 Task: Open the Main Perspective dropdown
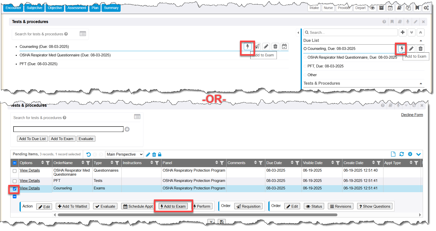125,154
